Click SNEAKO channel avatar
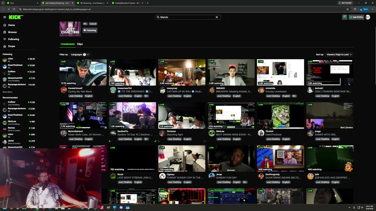The height and width of the screenshot is (211, 376). coord(212,90)
